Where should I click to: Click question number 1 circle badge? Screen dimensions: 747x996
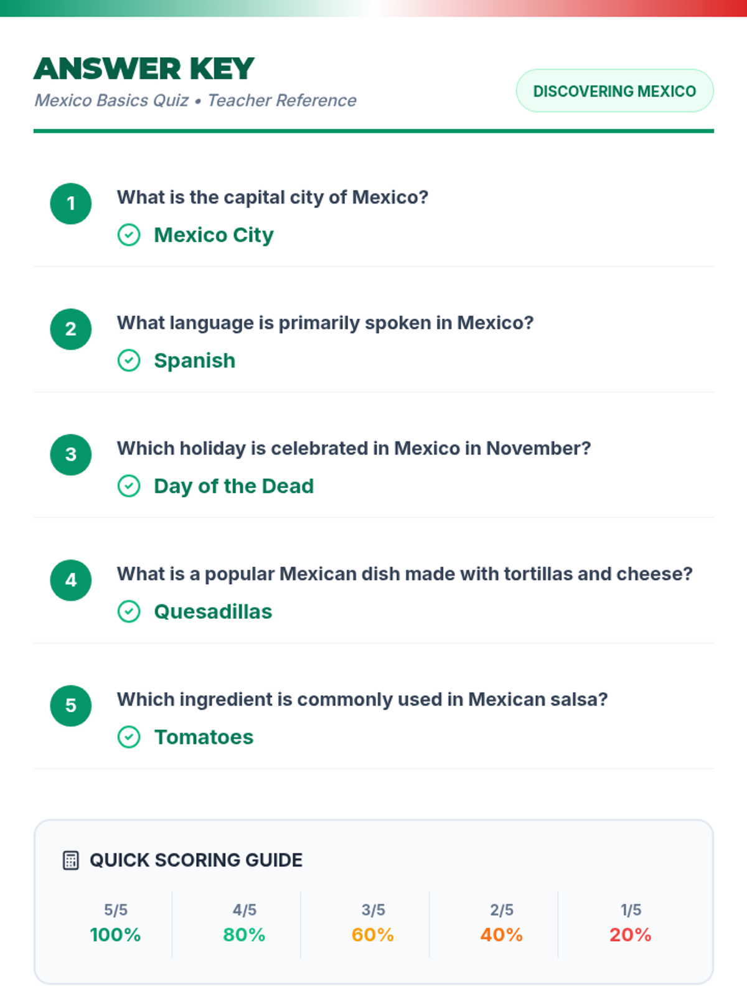pyautogui.click(x=71, y=204)
